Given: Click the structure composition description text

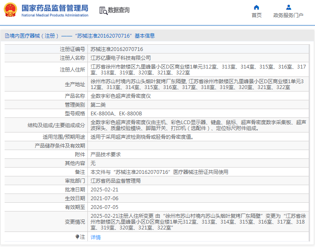Looking at the screenshot, I should point(198,125).
